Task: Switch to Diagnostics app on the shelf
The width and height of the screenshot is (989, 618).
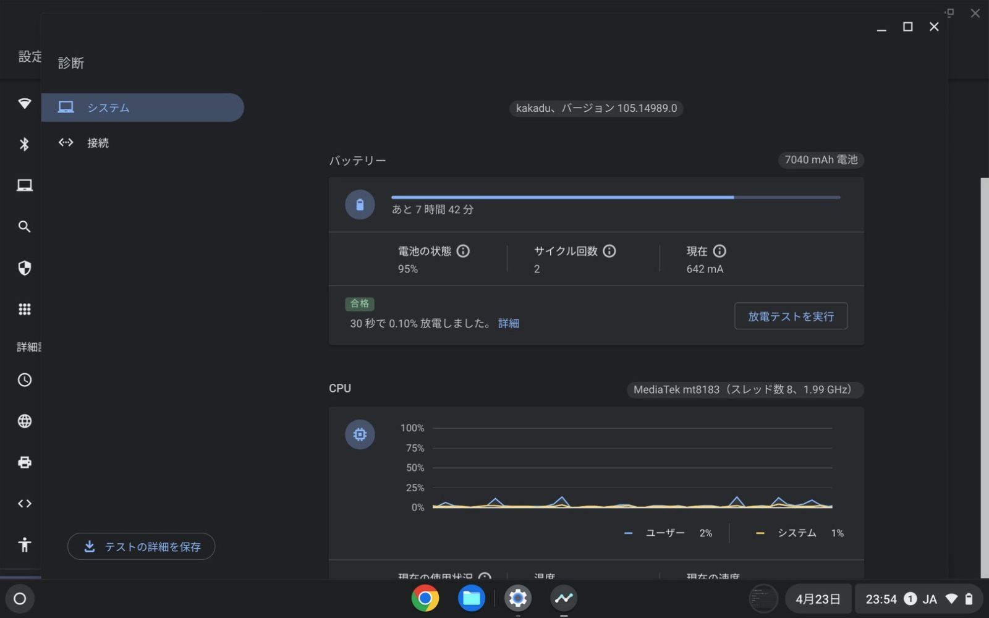Action: pos(564,598)
